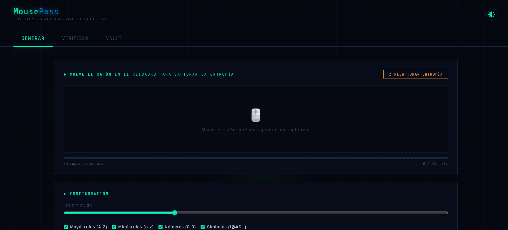Click Recapturar Entropía button
The width and height of the screenshot is (508, 230).
tap(415, 74)
